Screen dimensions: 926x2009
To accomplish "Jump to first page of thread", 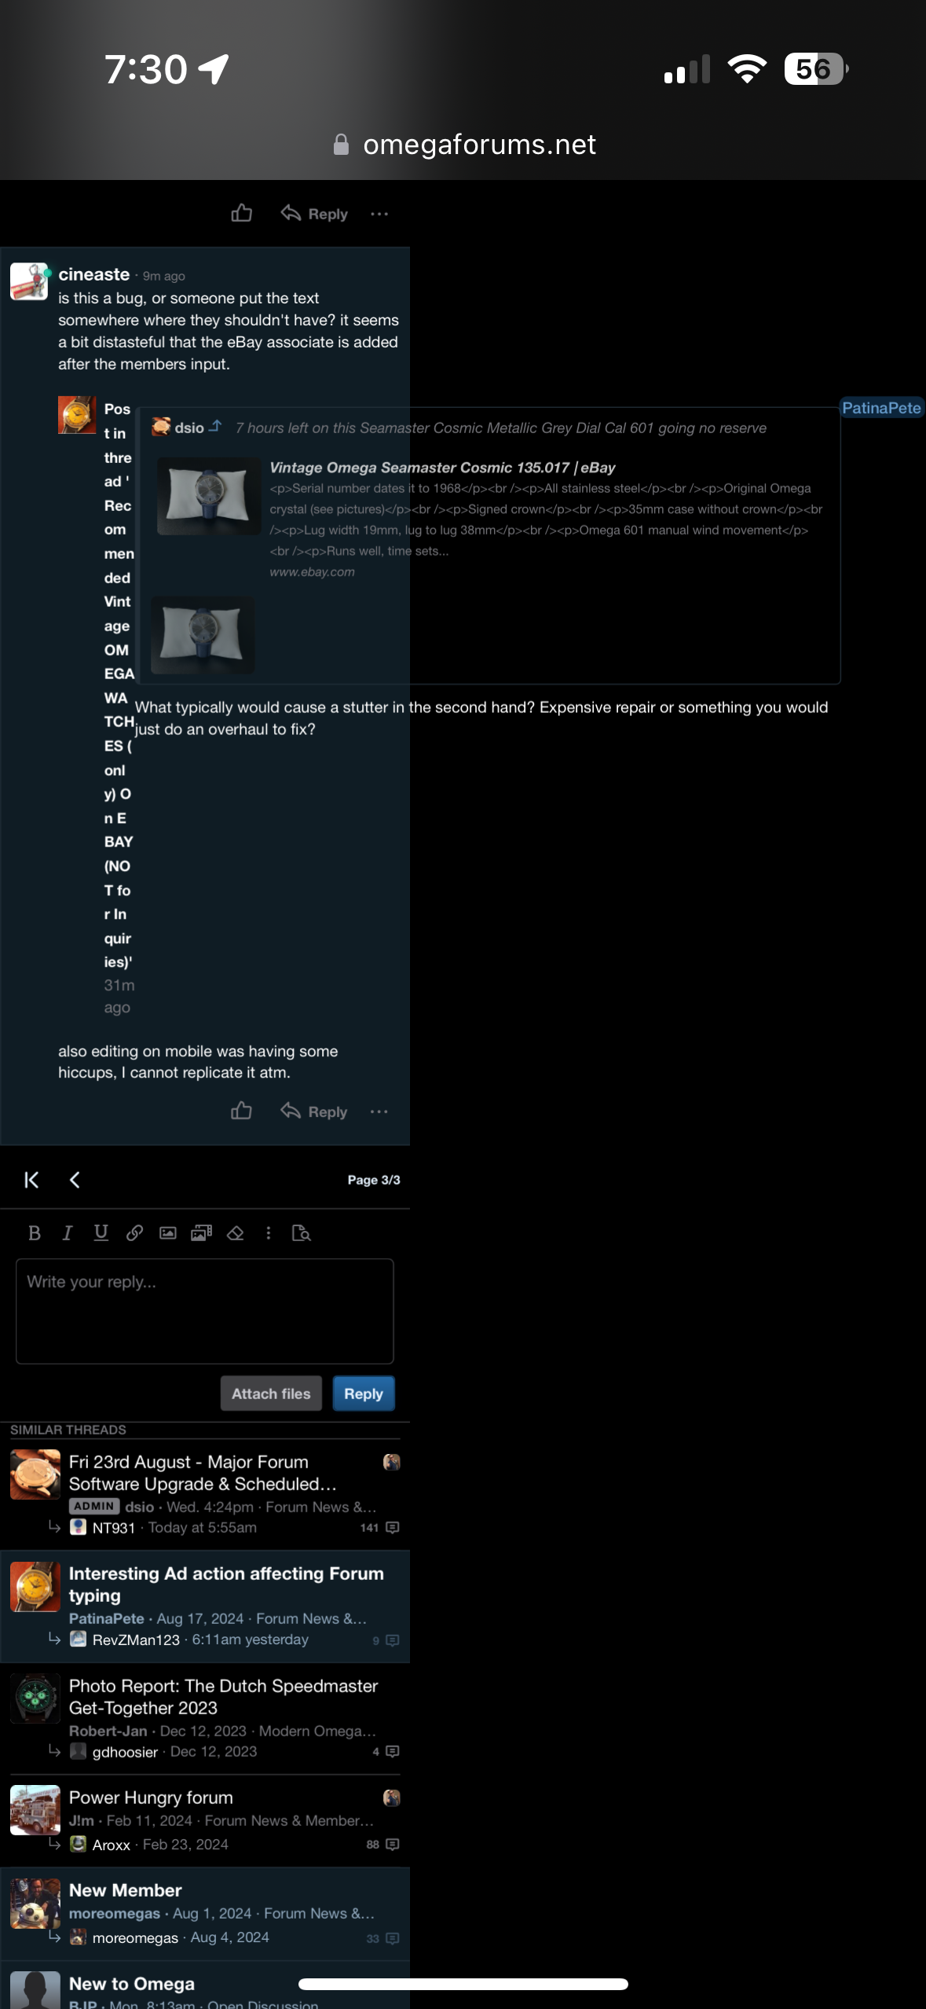I will point(31,1180).
